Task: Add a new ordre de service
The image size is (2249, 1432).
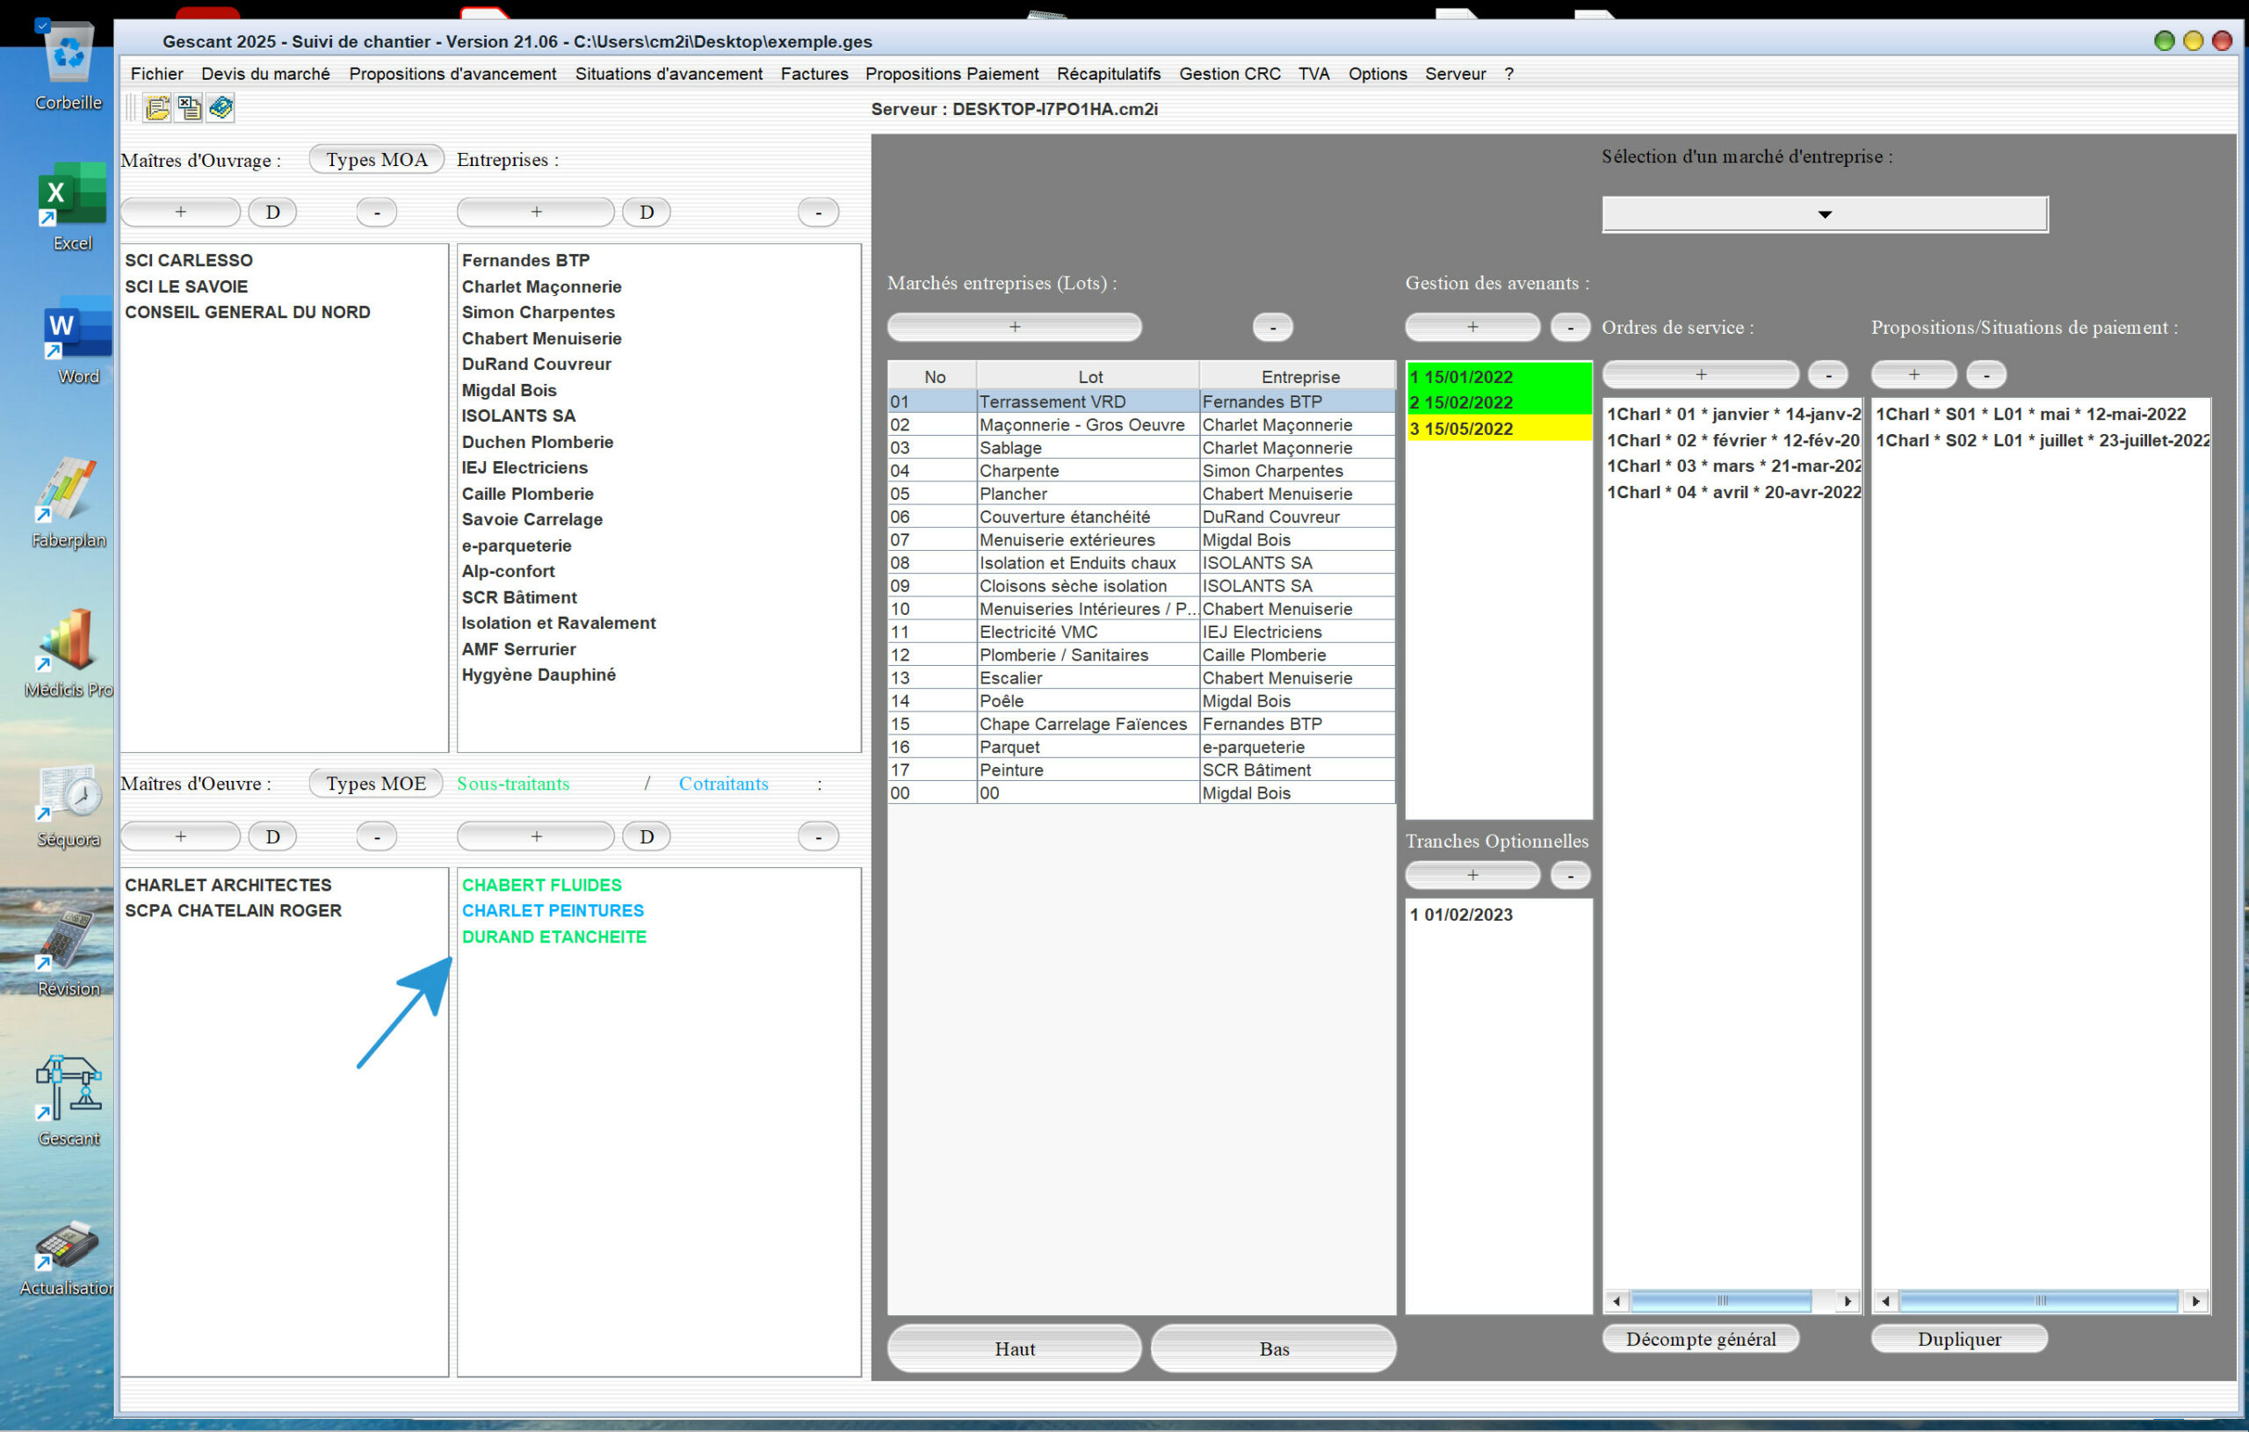Action: (1700, 374)
